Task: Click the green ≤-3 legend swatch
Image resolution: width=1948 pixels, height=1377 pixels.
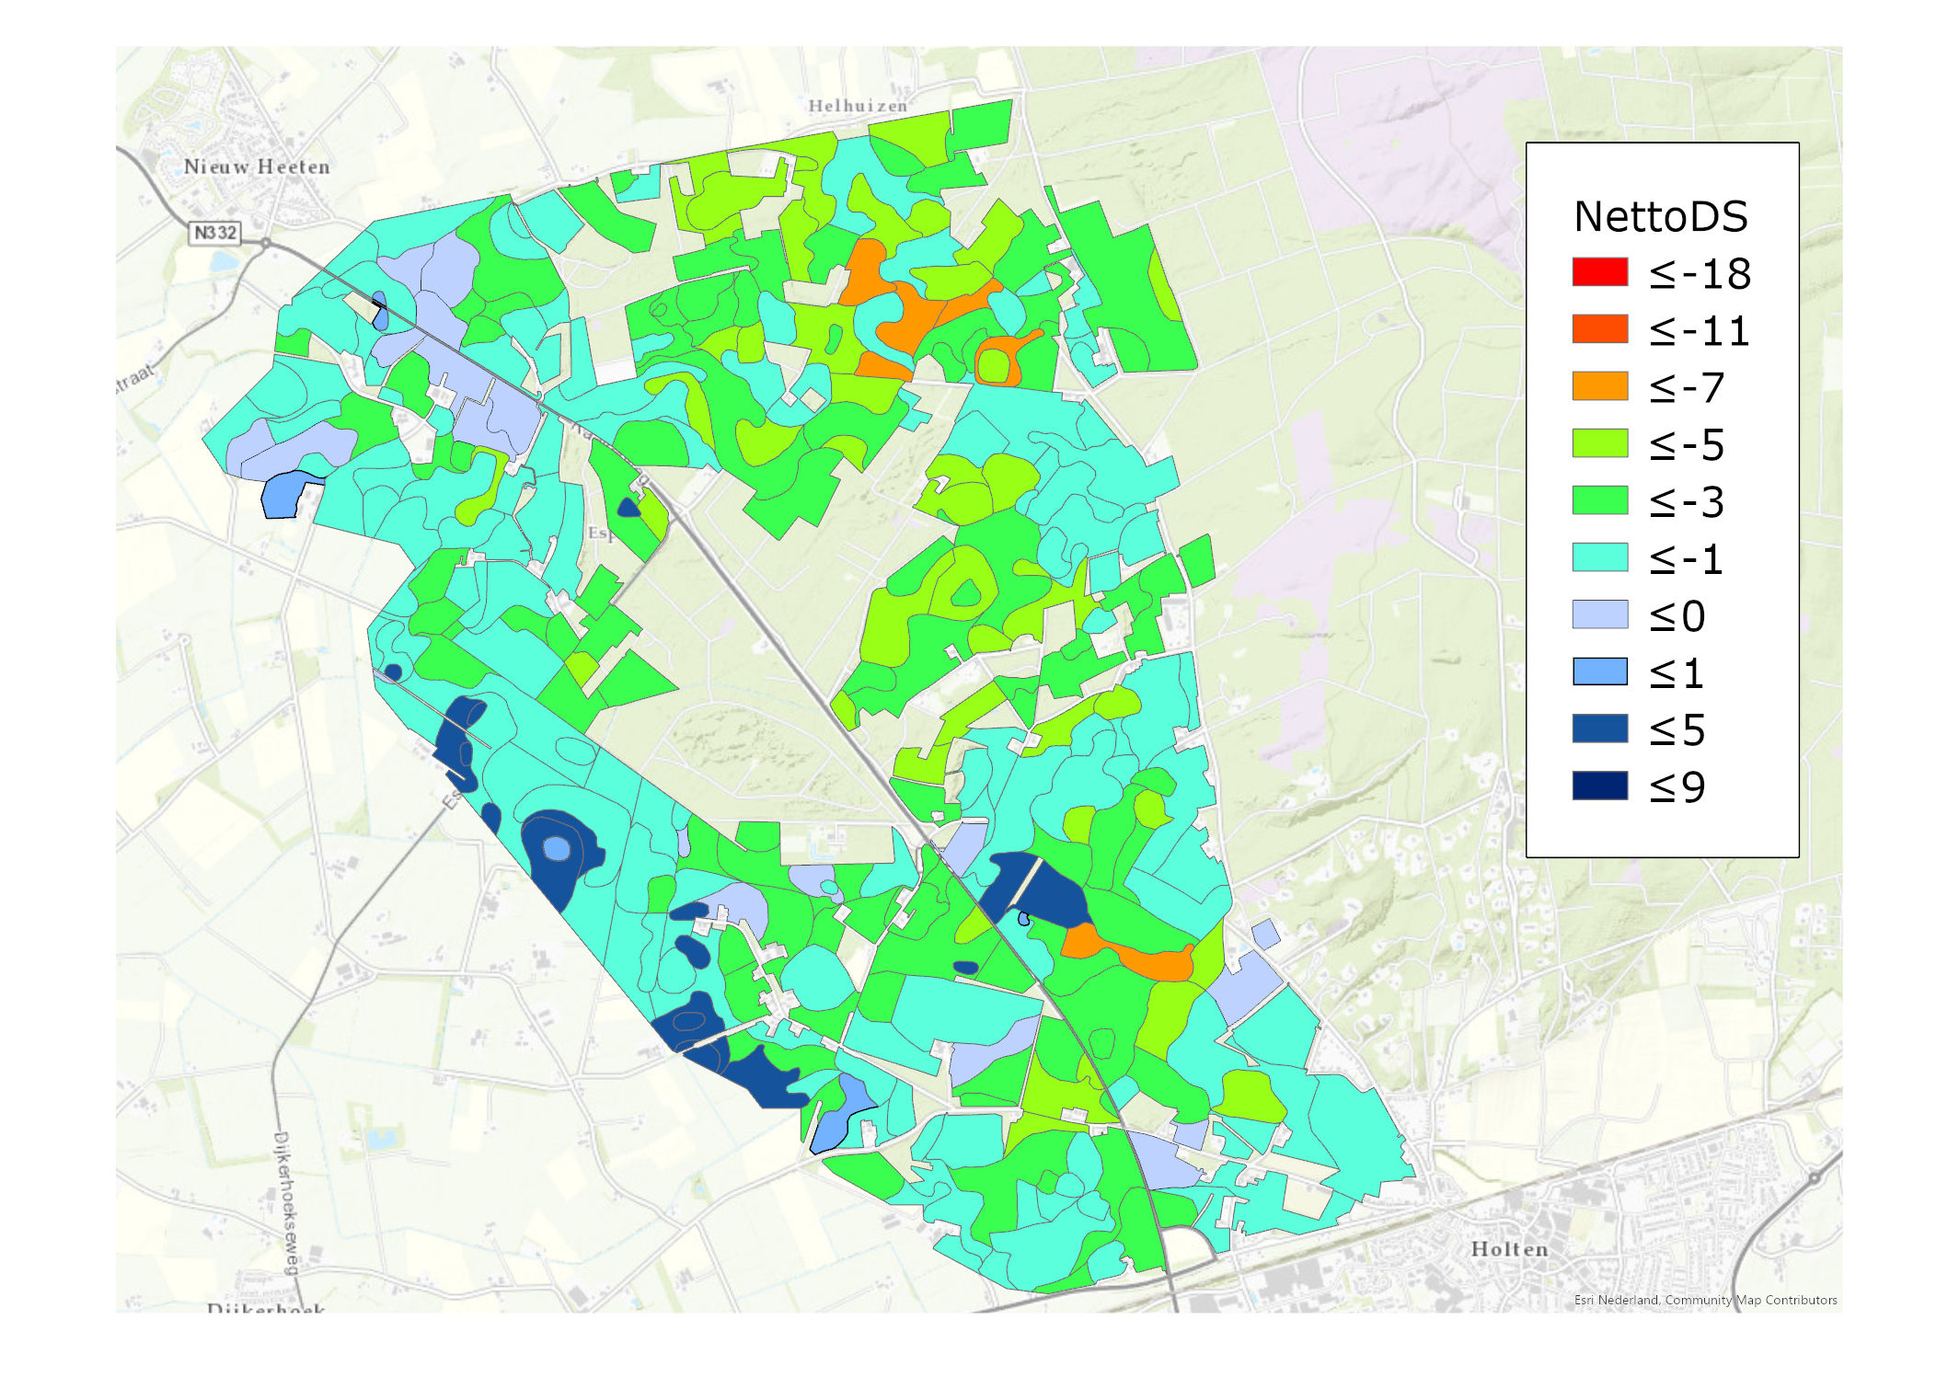Action: click(1599, 500)
